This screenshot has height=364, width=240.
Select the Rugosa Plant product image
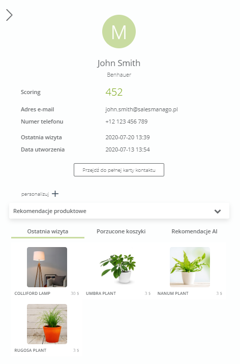point(47,324)
